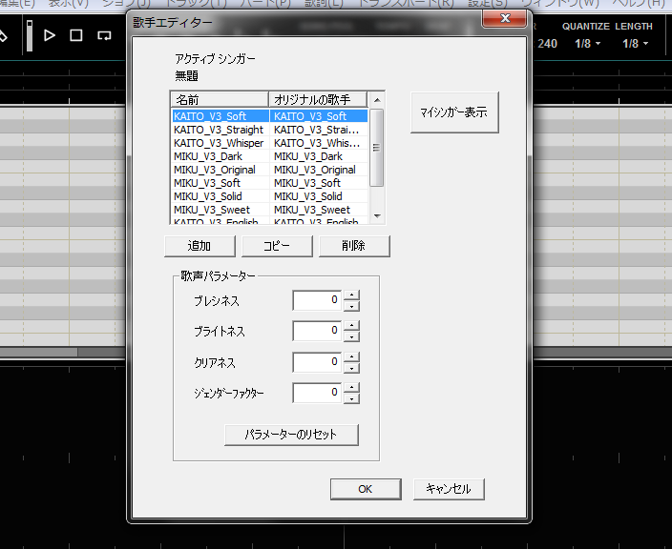Confirm with the OK button
This screenshot has height=549, width=672.
pos(366,489)
